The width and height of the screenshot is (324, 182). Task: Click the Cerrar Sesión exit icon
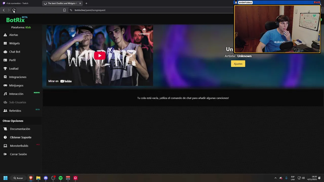5,154
